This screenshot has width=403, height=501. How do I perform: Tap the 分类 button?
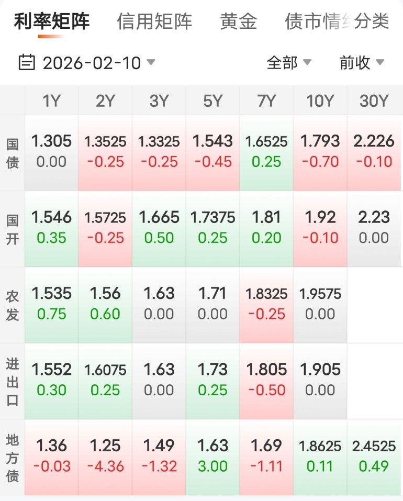372,21
